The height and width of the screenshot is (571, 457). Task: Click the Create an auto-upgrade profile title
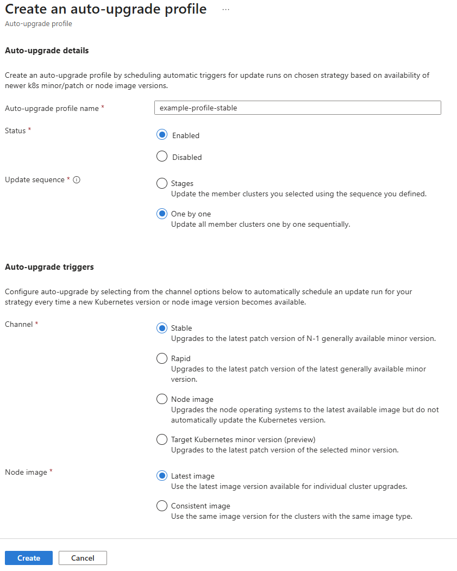pos(105,9)
